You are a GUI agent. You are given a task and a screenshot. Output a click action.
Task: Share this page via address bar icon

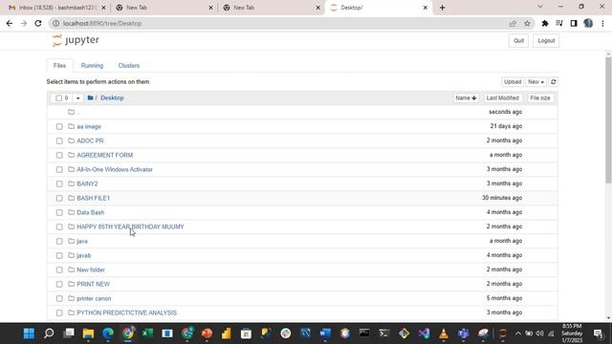click(513, 23)
